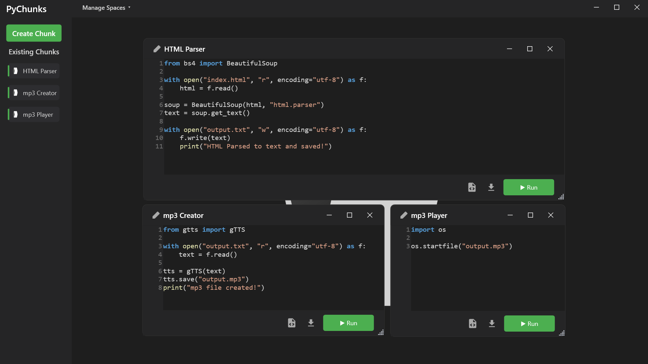
Task: Click the pencil rename icon on mp3 Creator
Action: click(x=156, y=215)
